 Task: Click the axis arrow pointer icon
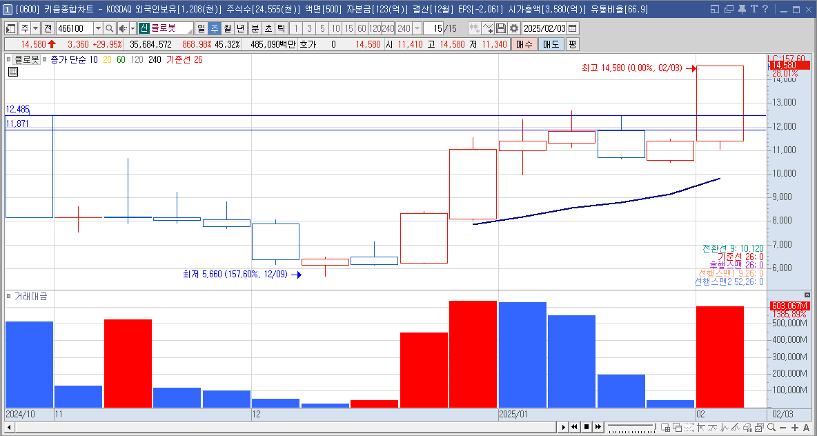701,427
